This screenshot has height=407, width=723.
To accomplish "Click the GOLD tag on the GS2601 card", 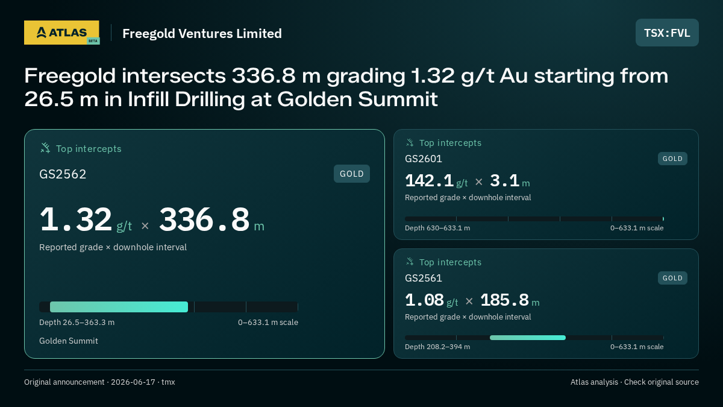I will tap(672, 159).
